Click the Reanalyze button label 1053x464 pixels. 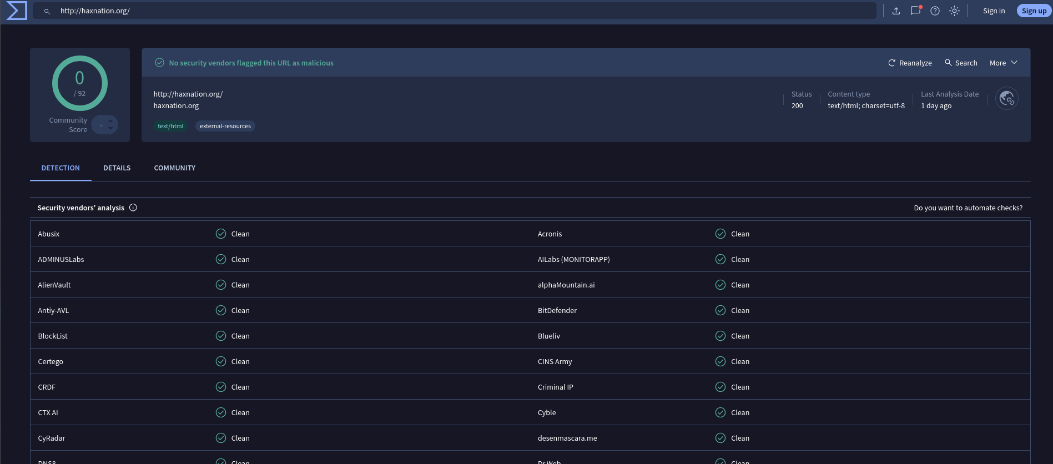915,63
